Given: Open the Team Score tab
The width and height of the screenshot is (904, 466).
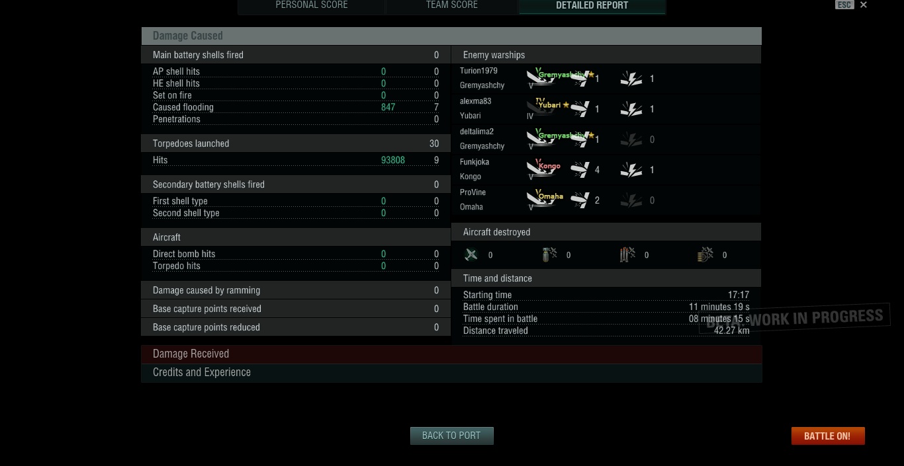Looking at the screenshot, I should (452, 6).
